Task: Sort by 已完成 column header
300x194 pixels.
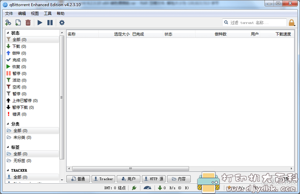Action: tap(147, 34)
